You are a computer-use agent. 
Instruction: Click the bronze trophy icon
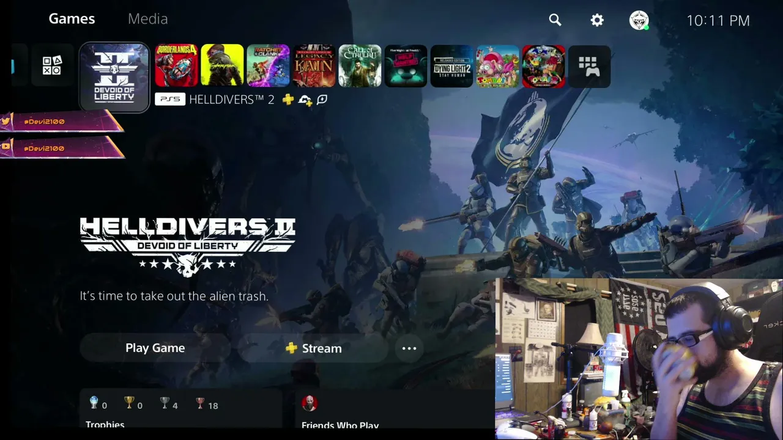point(200,402)
